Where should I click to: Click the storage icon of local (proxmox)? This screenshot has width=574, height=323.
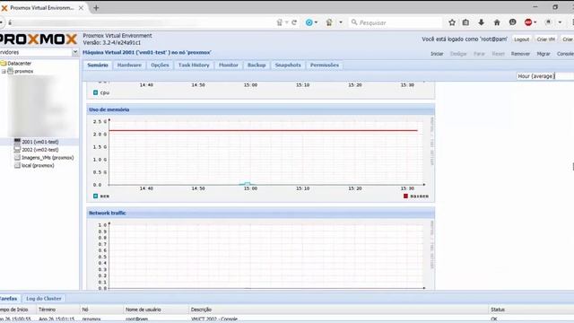17,165
